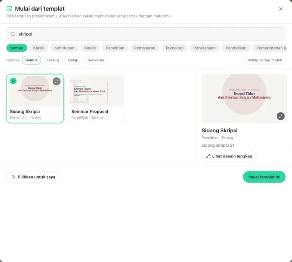Screen dimensions: 292x262
Task: Close the template dialog with the X
Action: (281, 9)
